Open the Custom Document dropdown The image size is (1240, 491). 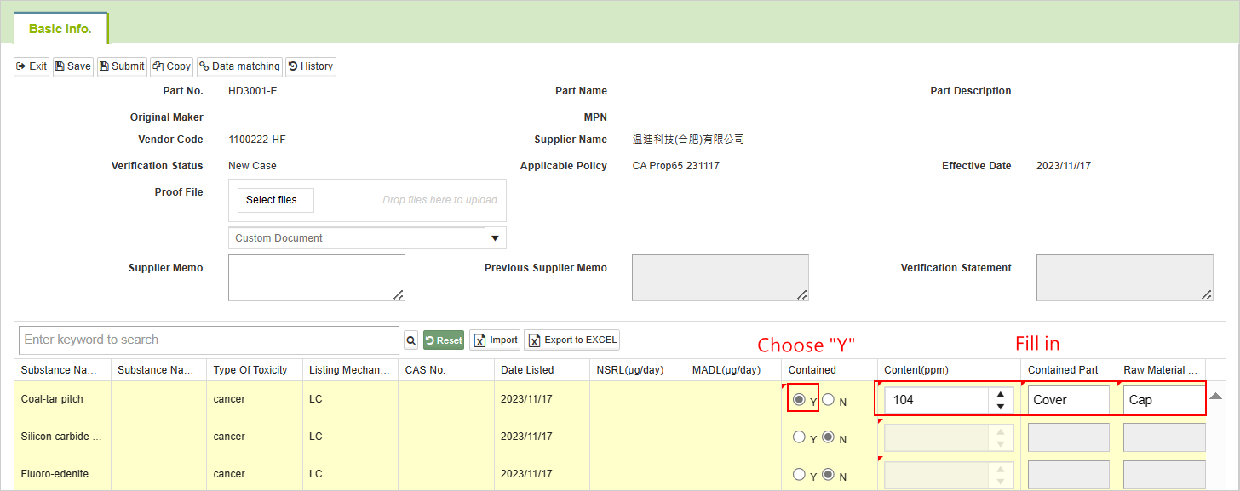(367, 238)
